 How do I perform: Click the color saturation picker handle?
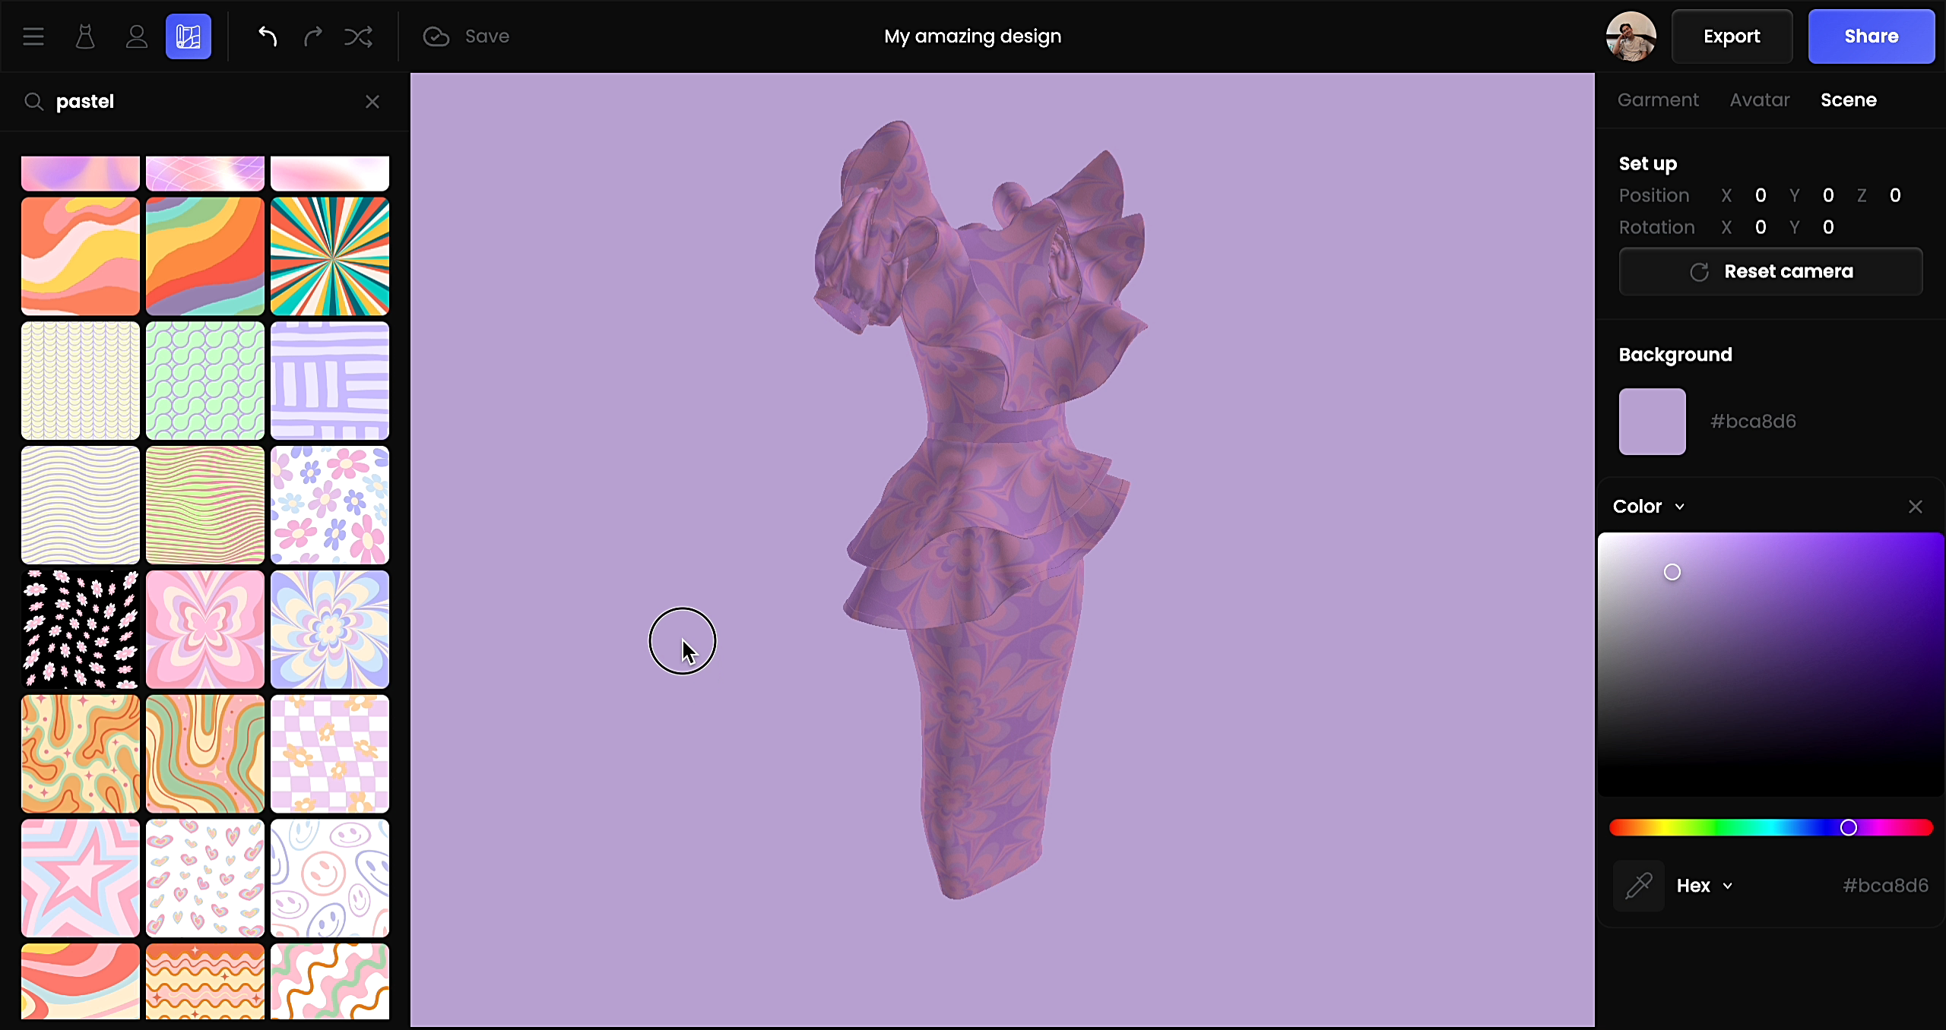1672,572
